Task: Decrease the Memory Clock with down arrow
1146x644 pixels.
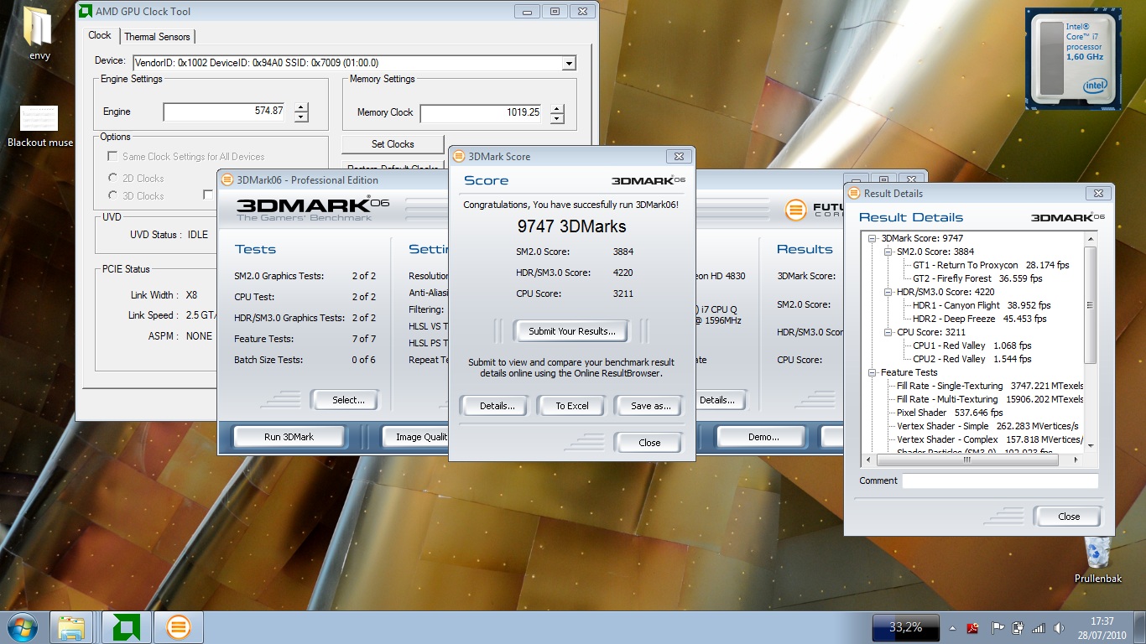Action: [x=558, y=118]
